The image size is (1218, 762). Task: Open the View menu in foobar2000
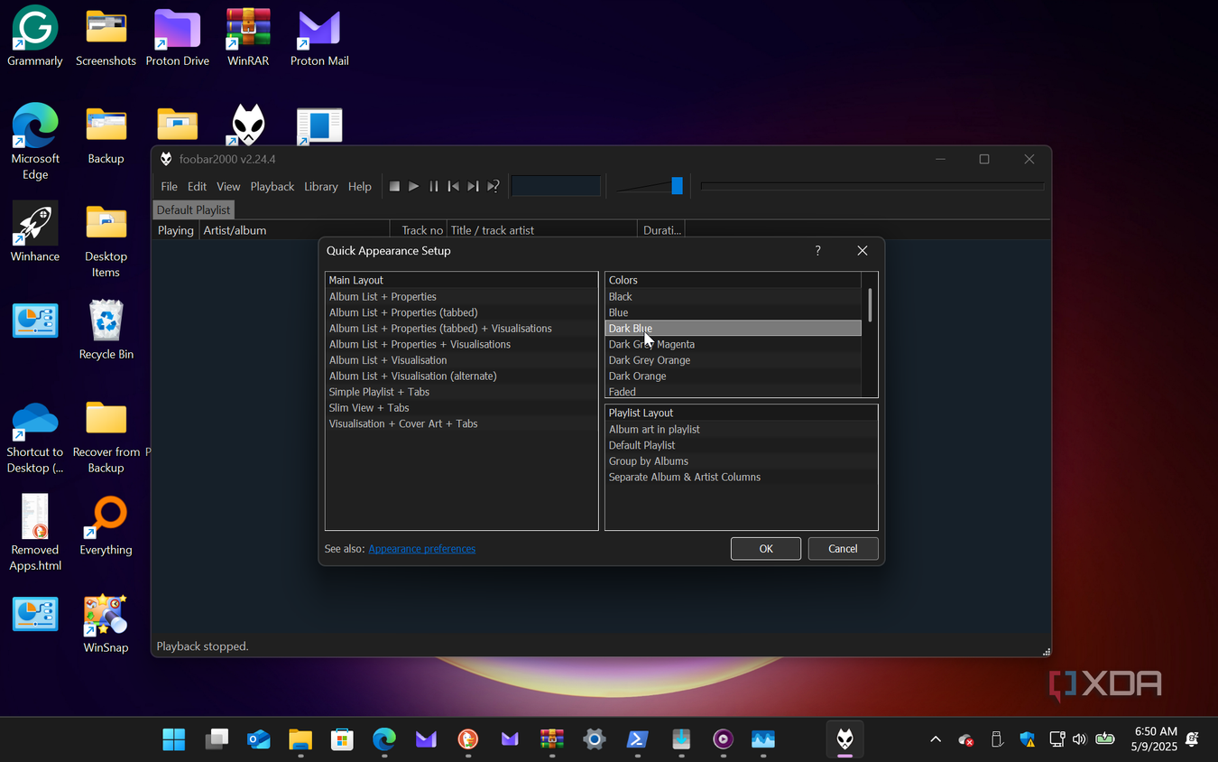pyautogui.click(x=228, y=187)
